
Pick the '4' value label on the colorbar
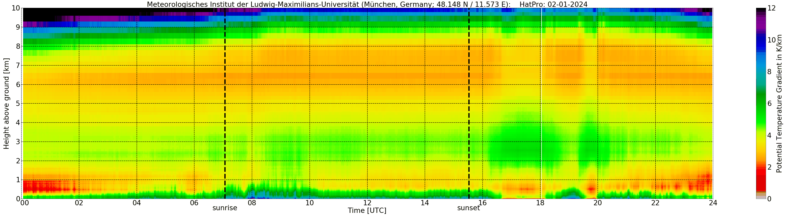(769, 135)
